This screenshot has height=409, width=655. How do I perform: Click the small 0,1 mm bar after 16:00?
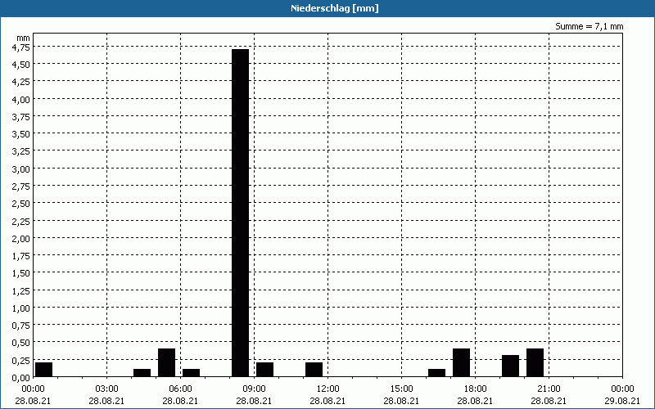coord(437,373)
